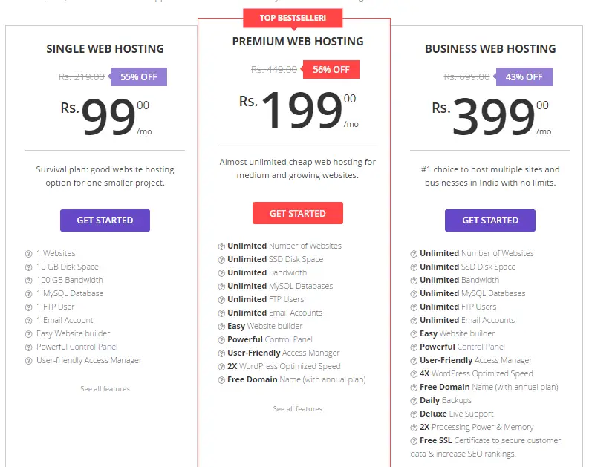
Task: Click help icon beside 1 Email Account
Action: coord(28,321)
